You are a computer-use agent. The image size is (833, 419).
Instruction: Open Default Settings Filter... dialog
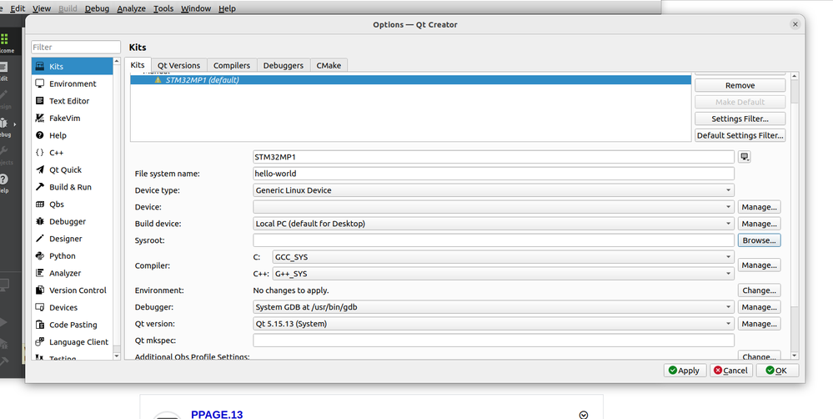coord(740,135)
